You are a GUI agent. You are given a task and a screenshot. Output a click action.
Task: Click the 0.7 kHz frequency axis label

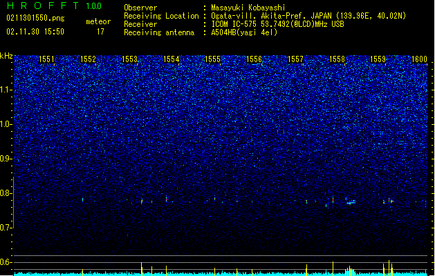click(6, 228)
